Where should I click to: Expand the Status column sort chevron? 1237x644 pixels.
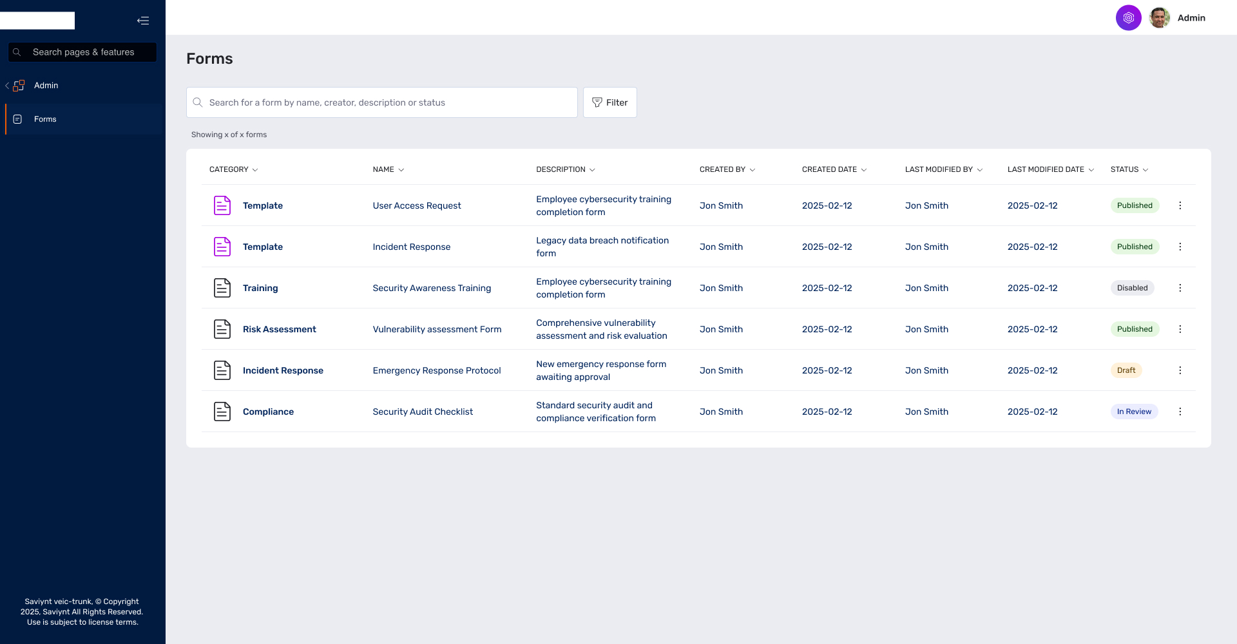(x=1145, y=170)
